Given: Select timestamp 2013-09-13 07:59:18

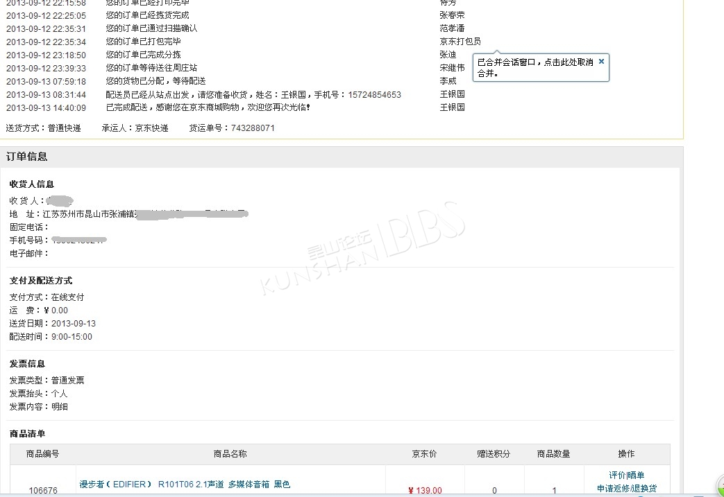Looking at the screenshot, I should (47, 81).
